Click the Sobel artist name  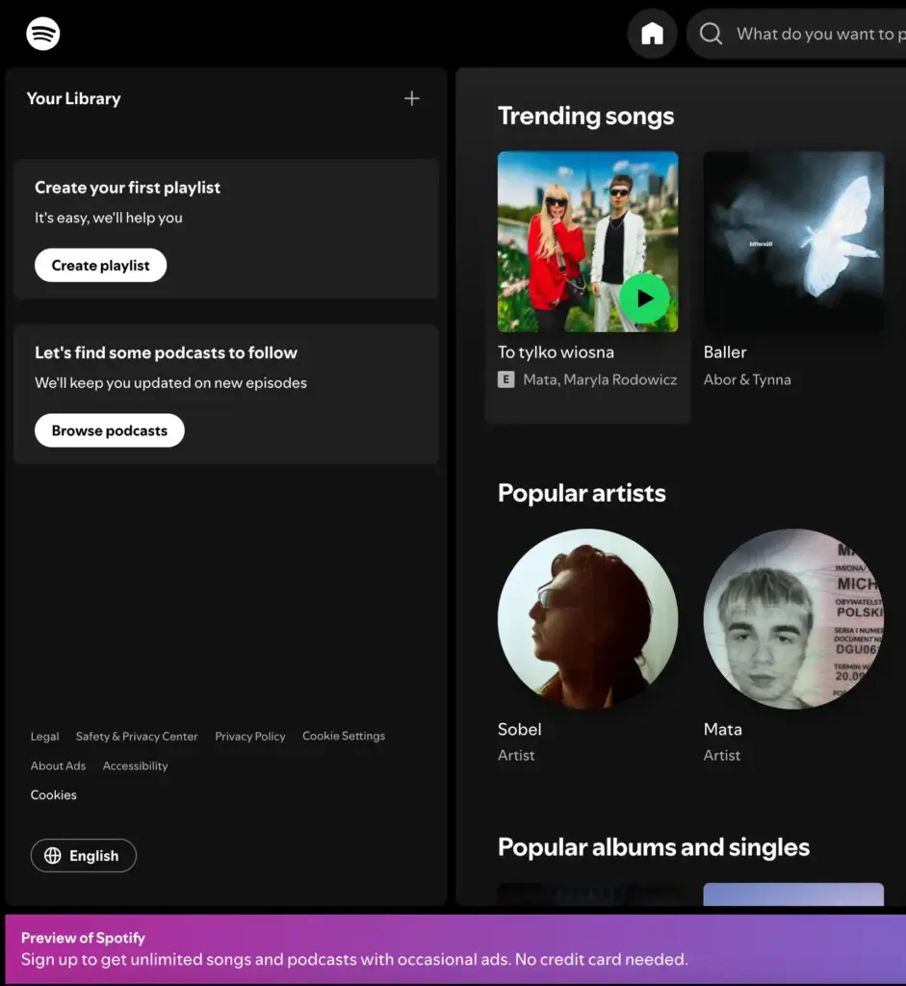tap(519, 730)
